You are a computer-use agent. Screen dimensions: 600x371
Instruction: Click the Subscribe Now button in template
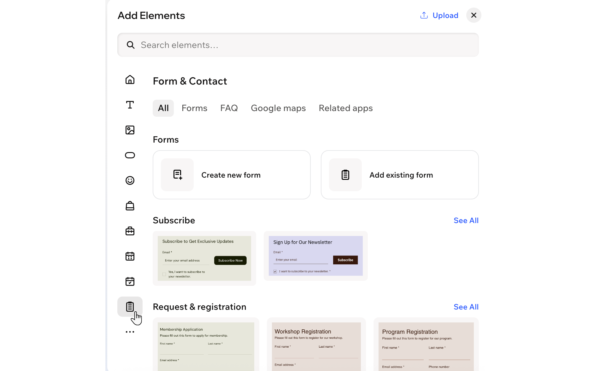[x=230, y=260]
